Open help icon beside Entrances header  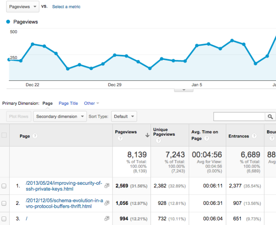click(254, 136)
